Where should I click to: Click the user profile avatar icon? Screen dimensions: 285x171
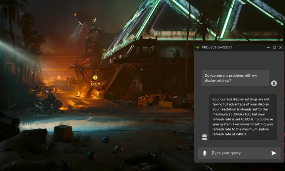tap(274, 83)
